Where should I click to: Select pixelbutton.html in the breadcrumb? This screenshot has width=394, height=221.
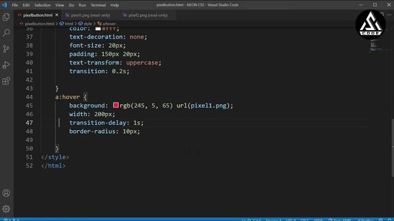coord(39,24)
